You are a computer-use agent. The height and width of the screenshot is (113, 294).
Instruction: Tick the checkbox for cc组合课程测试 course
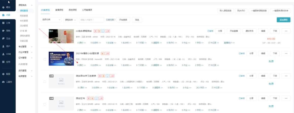[x=45, y=37]
